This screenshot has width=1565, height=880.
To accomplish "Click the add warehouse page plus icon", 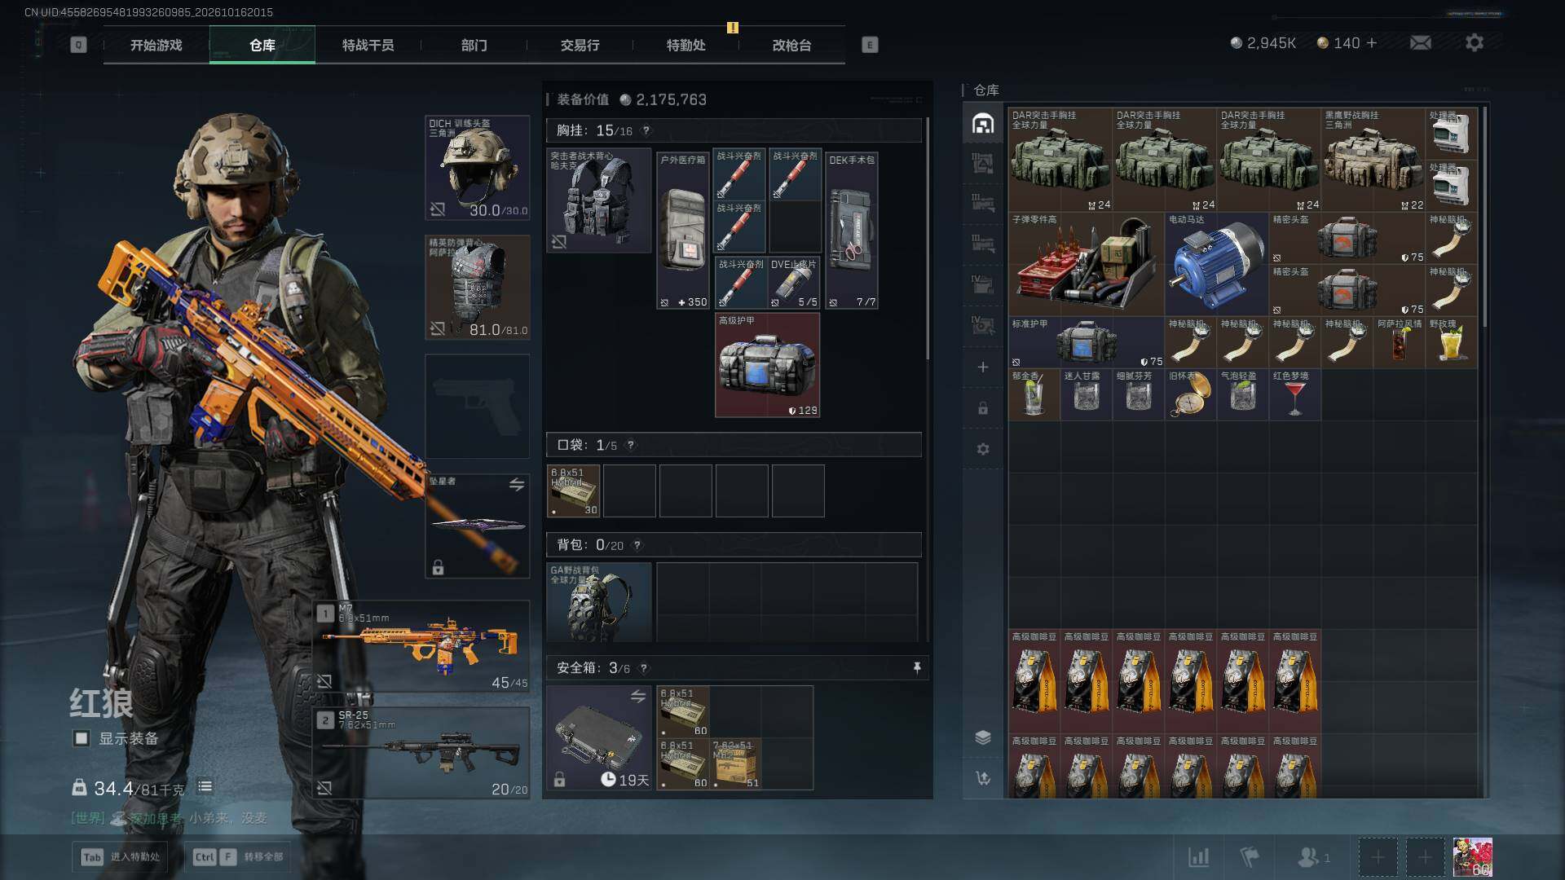I will (x=983, y=367).
